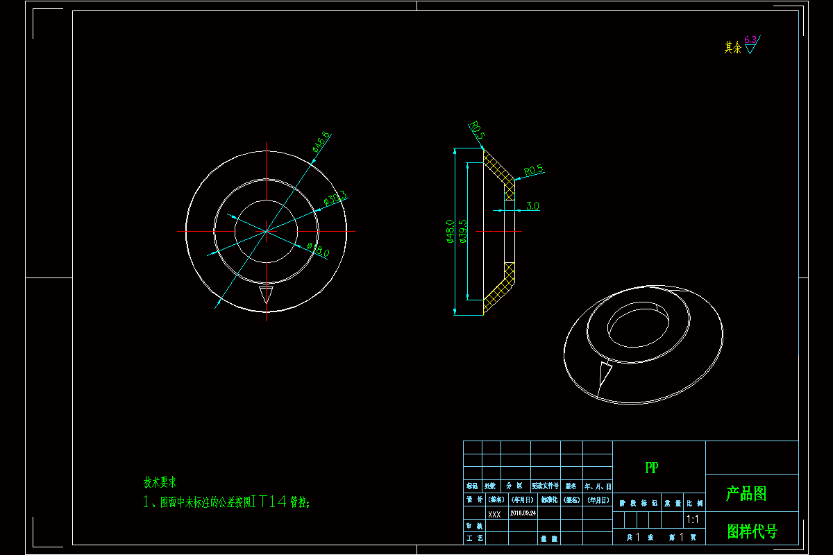Viewport: 833px width, 555px height.
Task: Click the XXX designer name cell
Action: pos(497,513)
